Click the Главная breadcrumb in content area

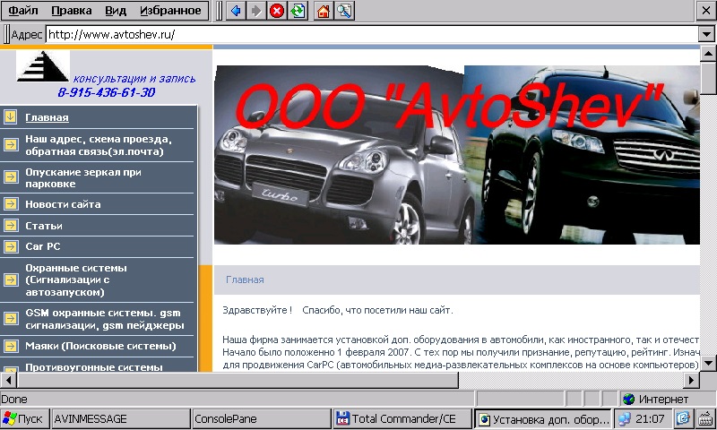[245, 279]
